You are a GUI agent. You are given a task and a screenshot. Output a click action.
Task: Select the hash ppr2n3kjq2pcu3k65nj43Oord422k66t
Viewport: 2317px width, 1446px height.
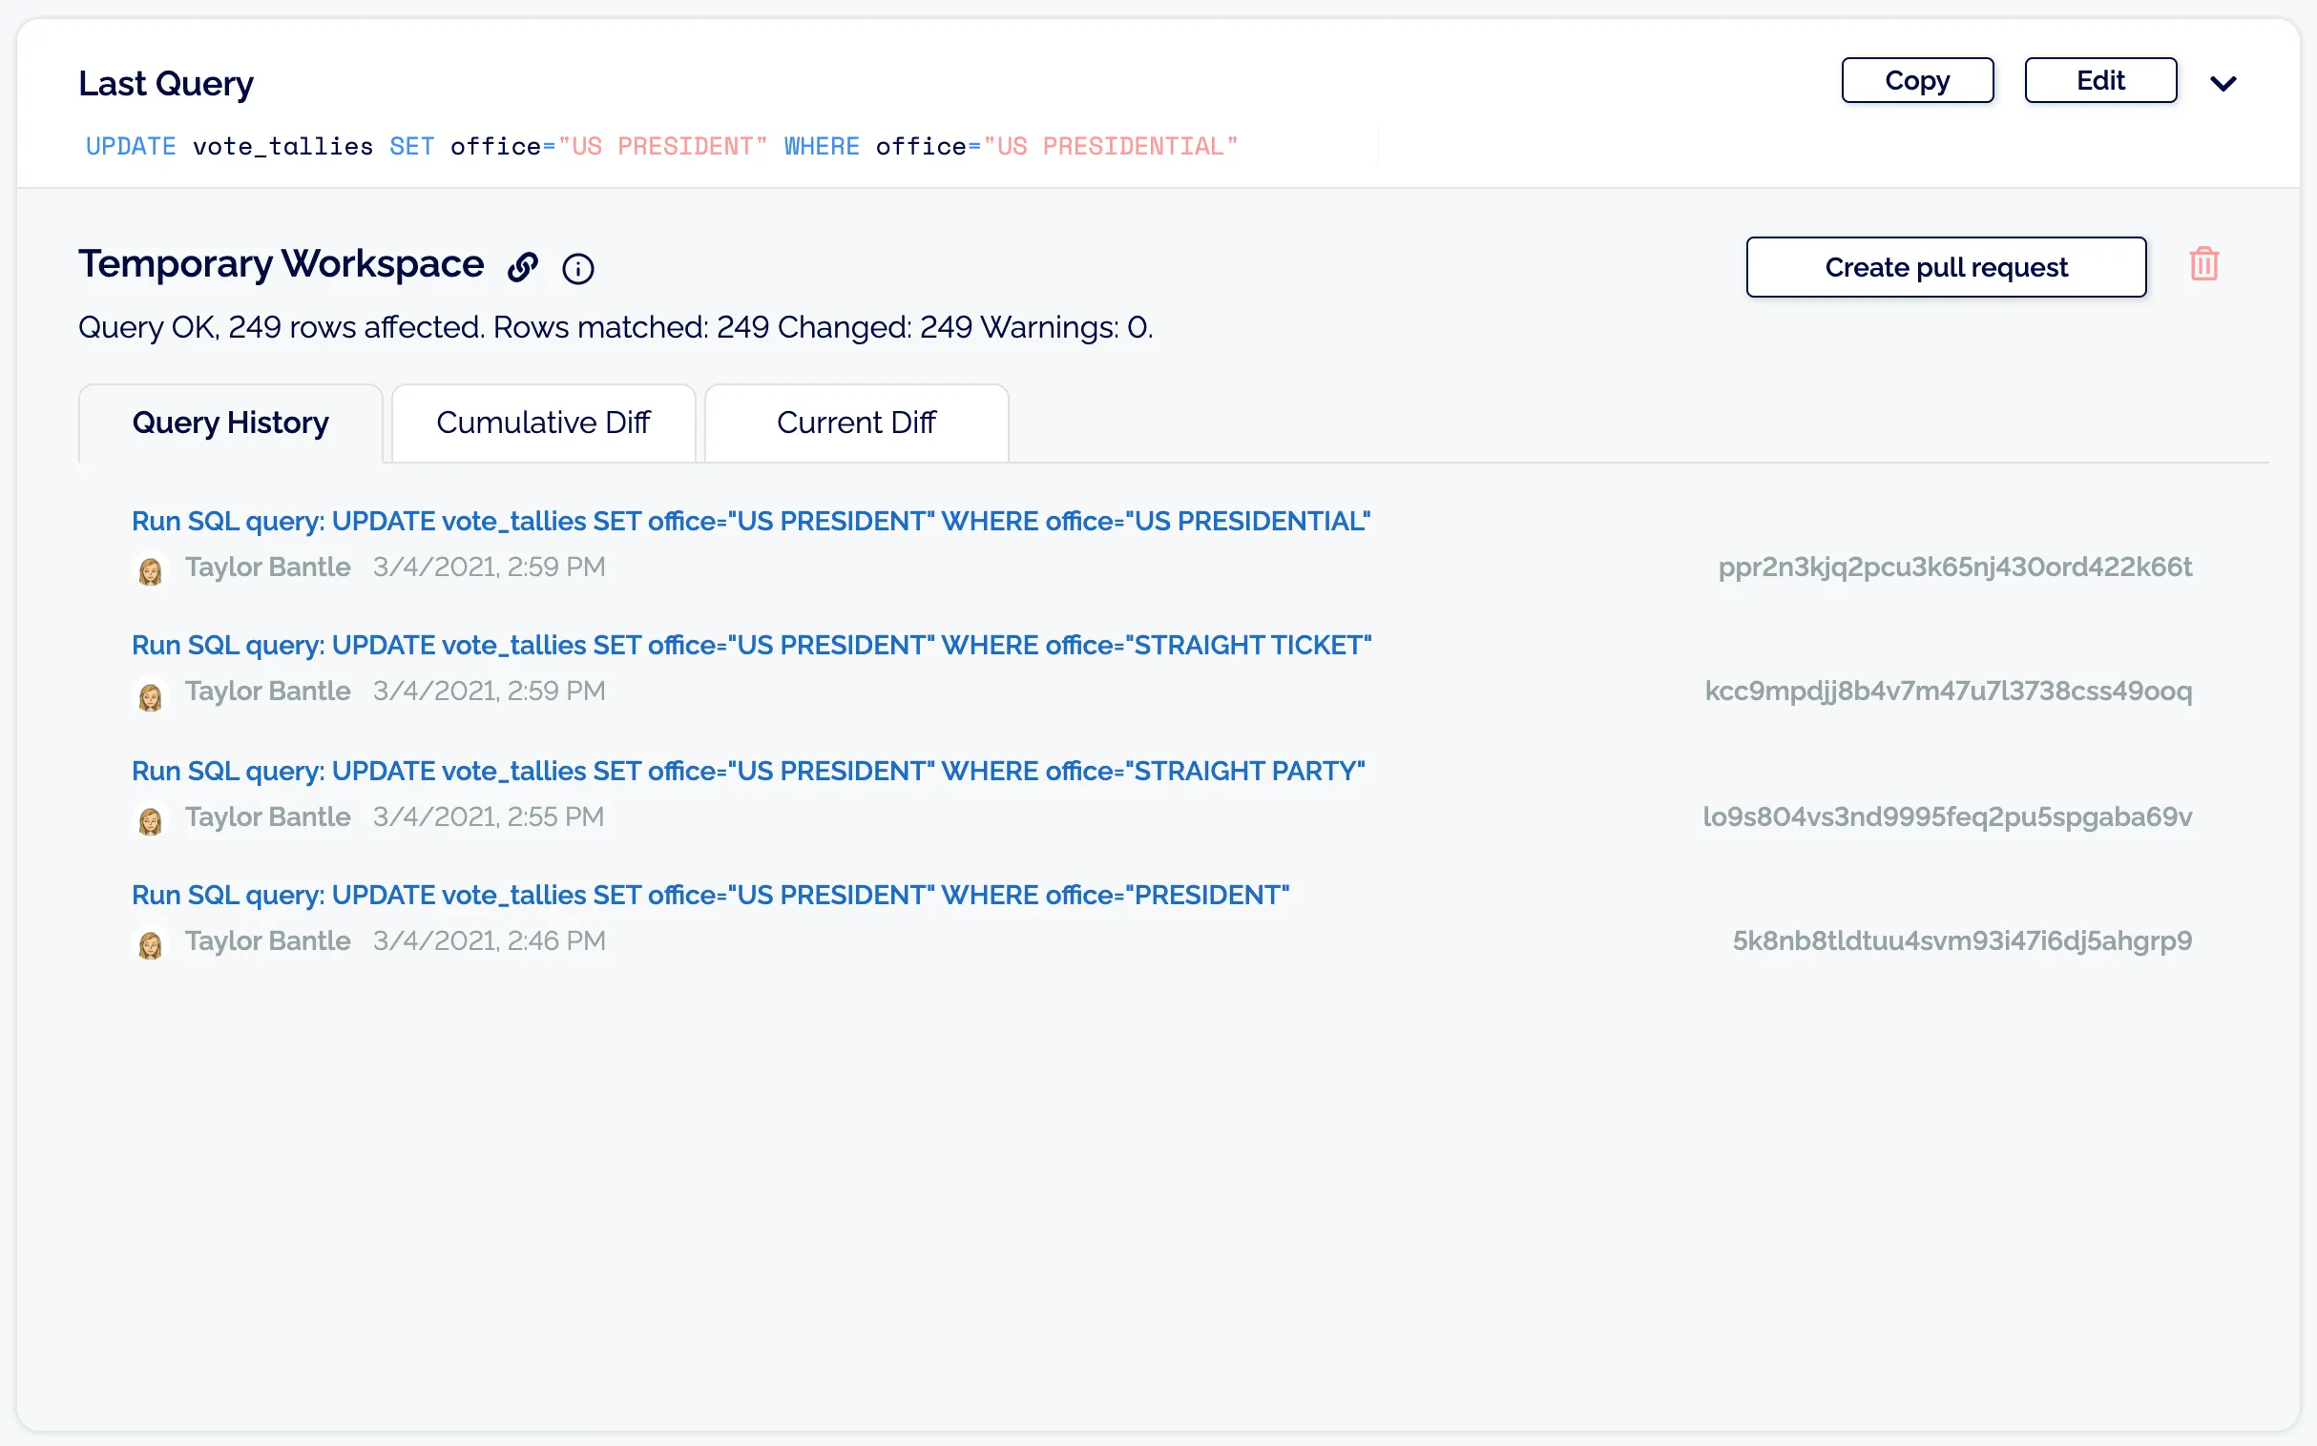click(1955, 568)
